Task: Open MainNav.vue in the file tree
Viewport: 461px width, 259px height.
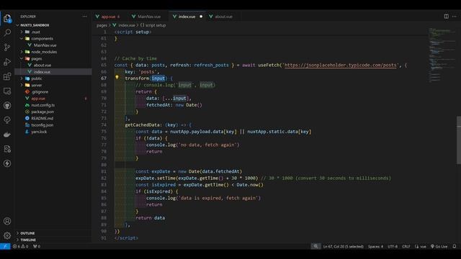Action: coord(45,45)
